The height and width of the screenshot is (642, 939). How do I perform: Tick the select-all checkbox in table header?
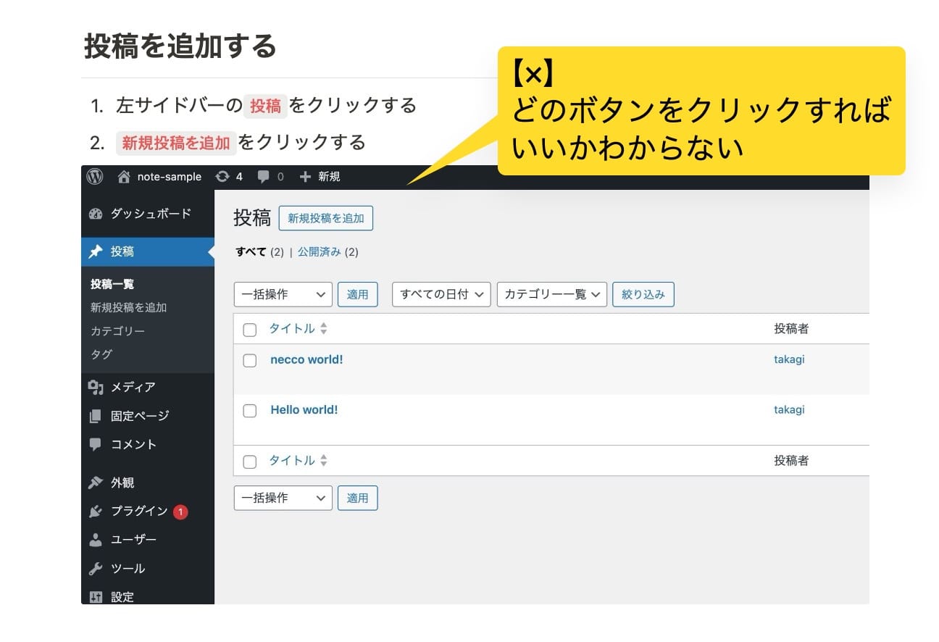click(x=250, y=330)
